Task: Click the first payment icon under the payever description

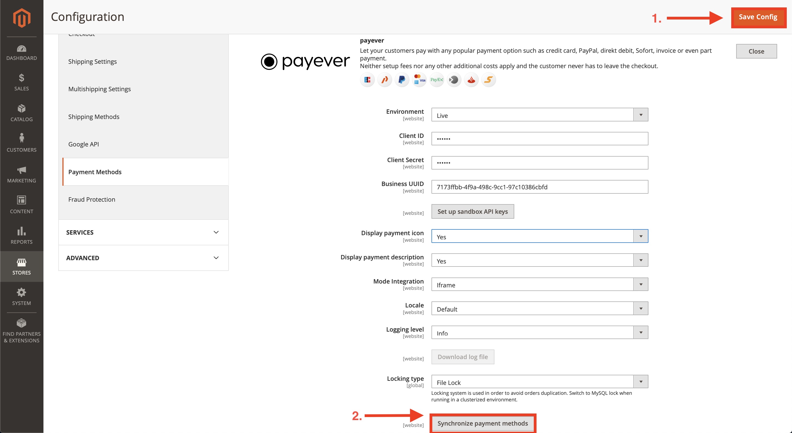Action: [x=367, y=80]
